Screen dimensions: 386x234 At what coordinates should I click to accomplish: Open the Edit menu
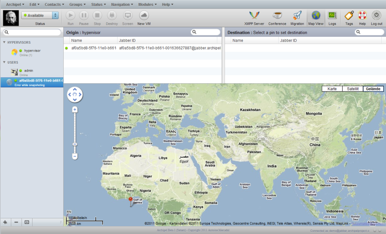(34, 4)
